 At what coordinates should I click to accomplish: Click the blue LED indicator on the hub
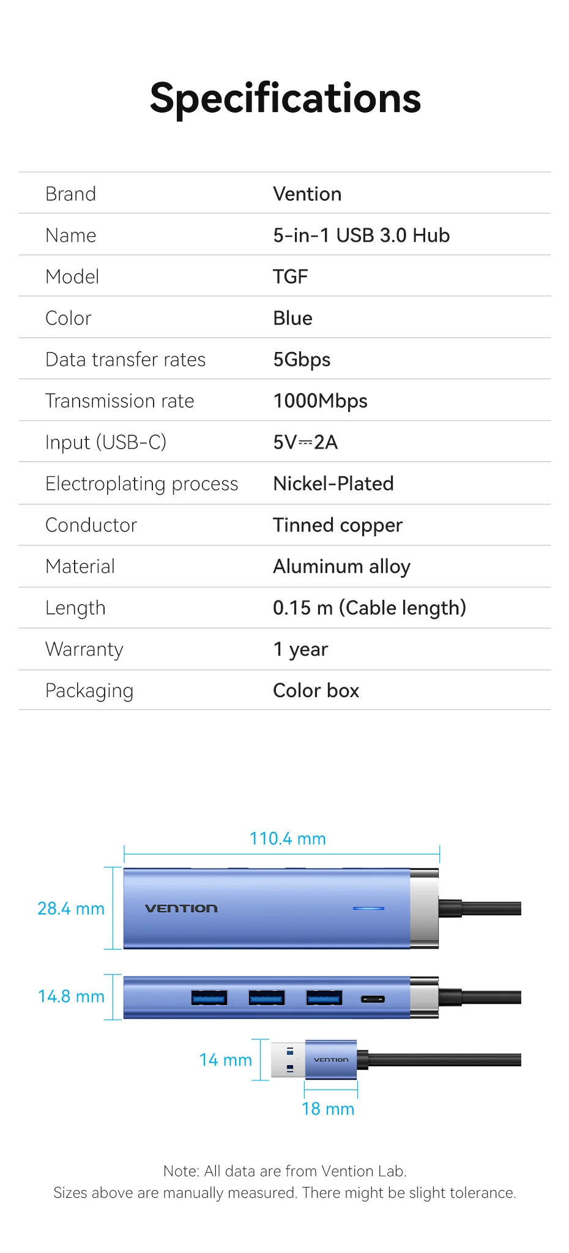pos(368,908)
